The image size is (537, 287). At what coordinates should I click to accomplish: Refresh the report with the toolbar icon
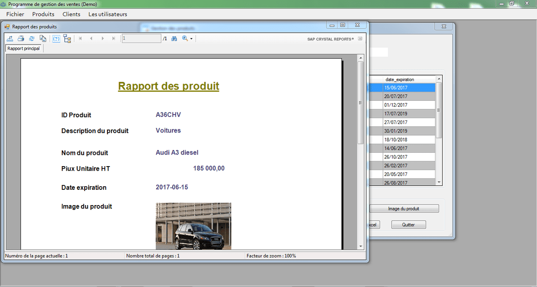pyautogui.click(x=32, y=39)
